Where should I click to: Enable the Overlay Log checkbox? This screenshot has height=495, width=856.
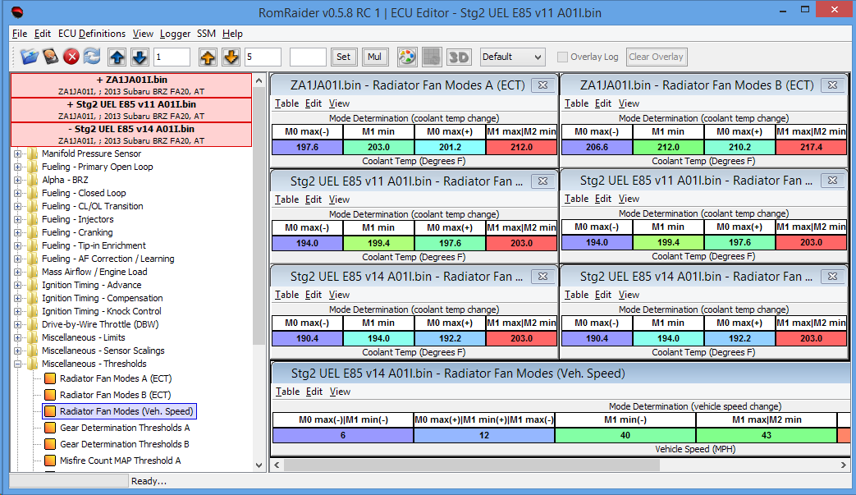coord(562,57)
